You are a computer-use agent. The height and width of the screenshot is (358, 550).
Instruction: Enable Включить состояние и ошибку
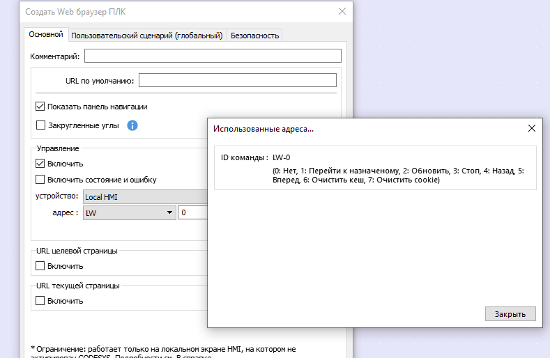click(40, 180)
